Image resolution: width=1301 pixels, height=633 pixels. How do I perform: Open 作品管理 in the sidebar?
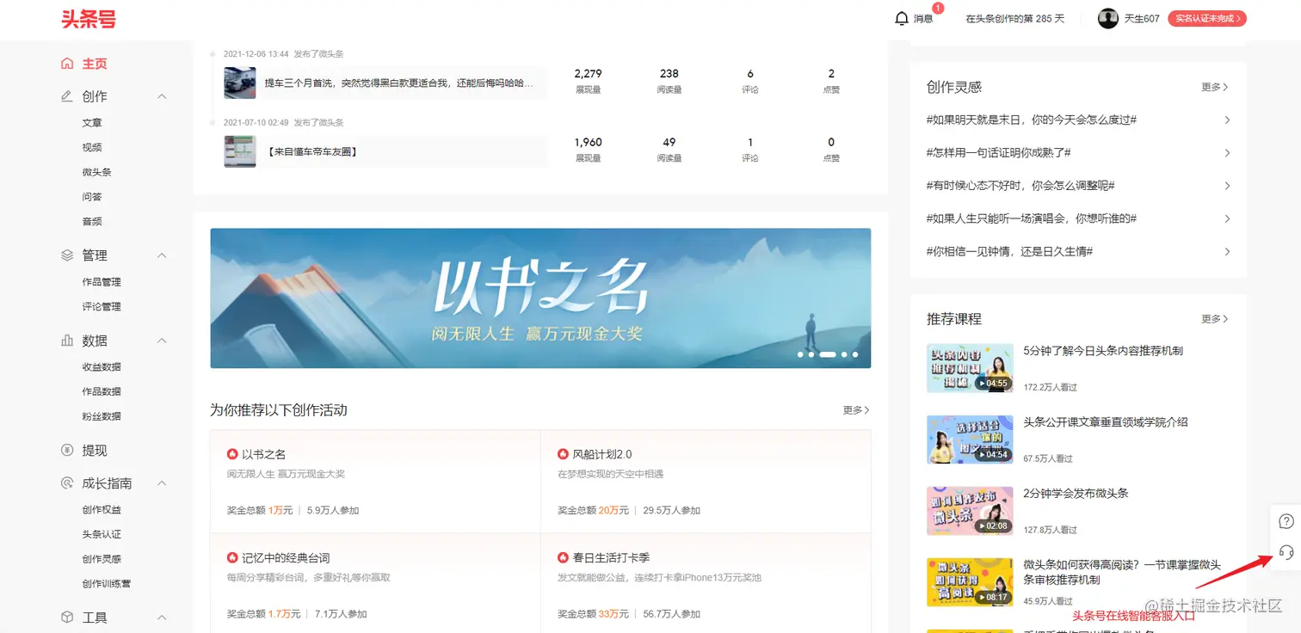[x=102, y=282]
